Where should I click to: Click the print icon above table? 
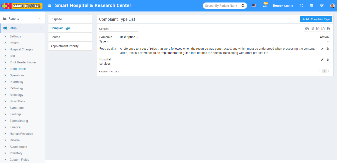point(328,29)
